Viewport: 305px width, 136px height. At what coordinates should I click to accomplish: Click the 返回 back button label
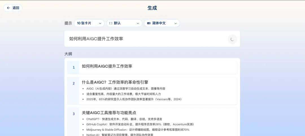pyautogui.click(x=16, y=8)
